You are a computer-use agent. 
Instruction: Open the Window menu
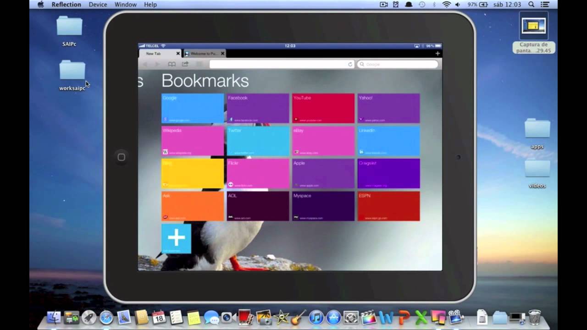[125, 5]
